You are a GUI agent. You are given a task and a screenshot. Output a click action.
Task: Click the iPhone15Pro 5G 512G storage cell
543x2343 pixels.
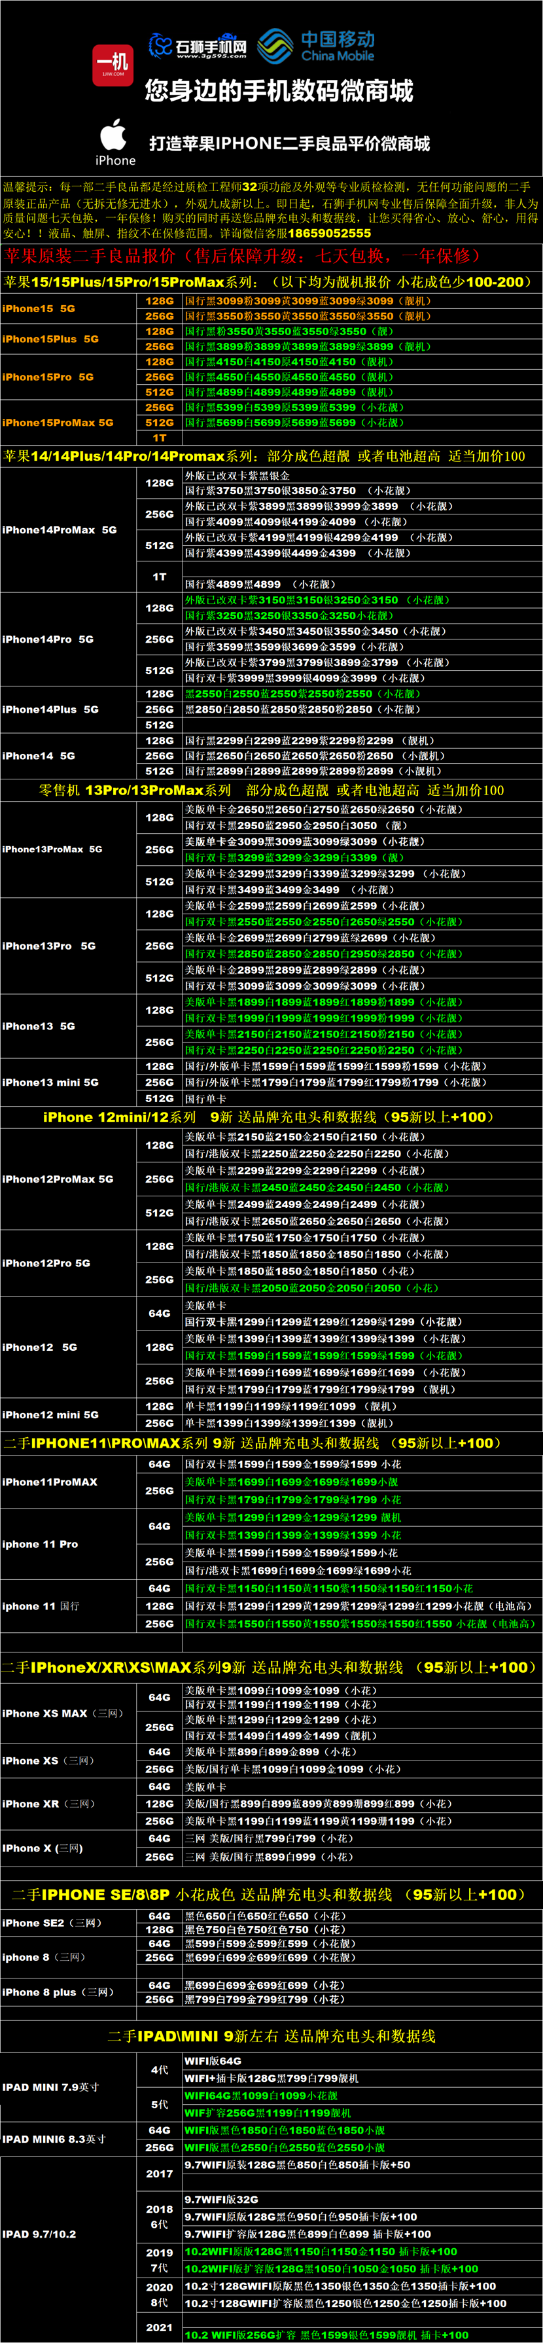click(159, 392)
